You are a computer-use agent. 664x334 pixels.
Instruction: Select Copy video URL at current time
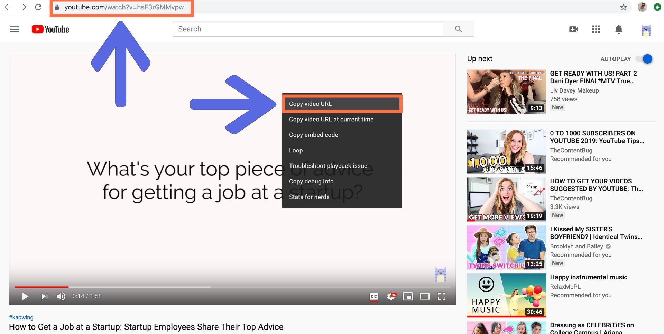point(342,119)
